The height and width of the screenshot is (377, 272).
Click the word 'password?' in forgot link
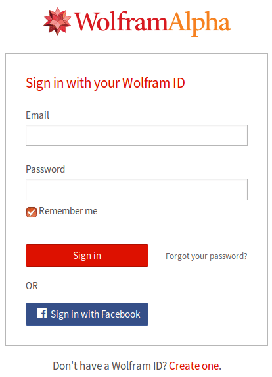tap(229, 256)
